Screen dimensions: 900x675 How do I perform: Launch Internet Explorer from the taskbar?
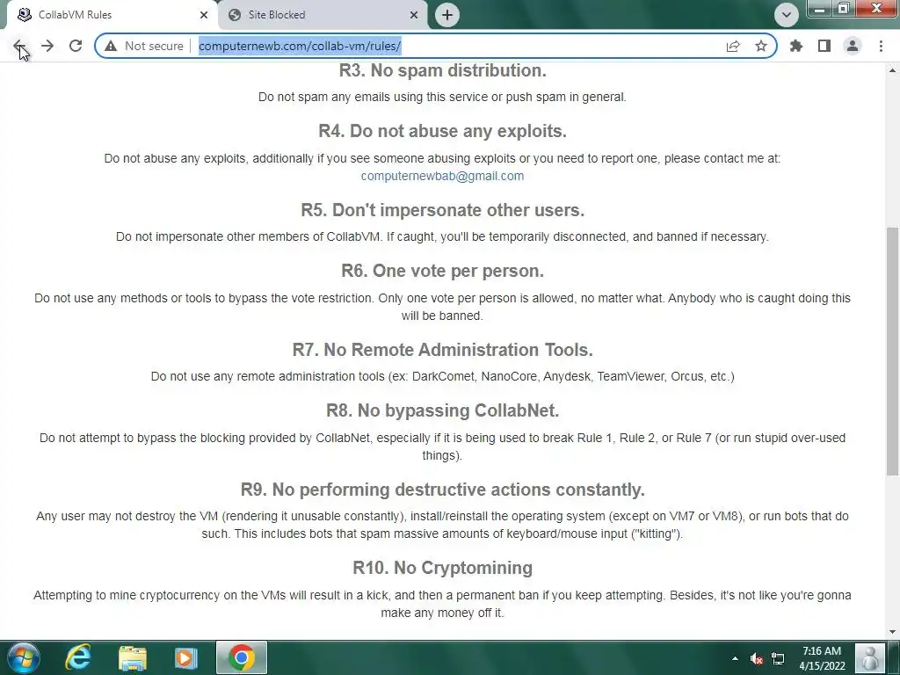coord(78,657)
